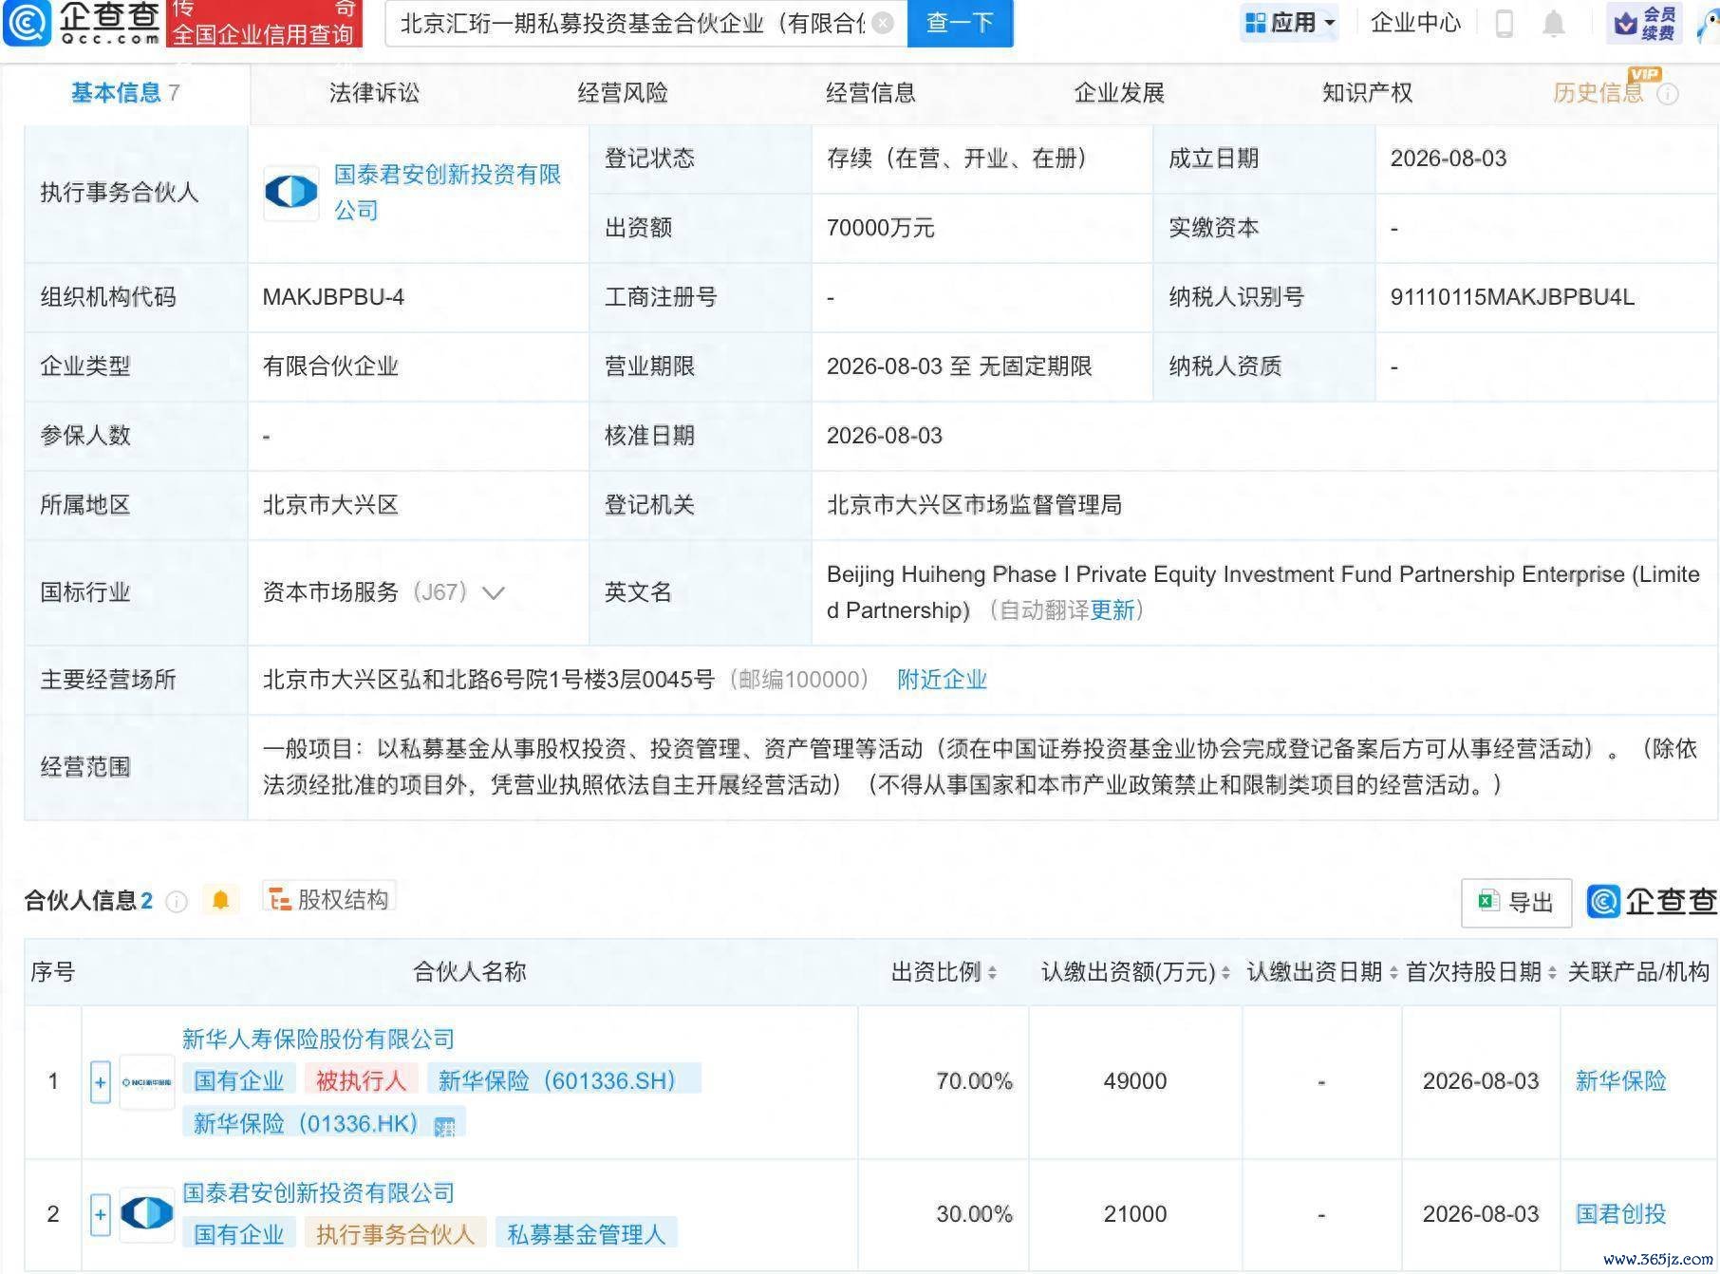The height and width of the screenshot is (1274, 1720).
Task: Open related product 新华保险 link
Action: (1620, 1081)
